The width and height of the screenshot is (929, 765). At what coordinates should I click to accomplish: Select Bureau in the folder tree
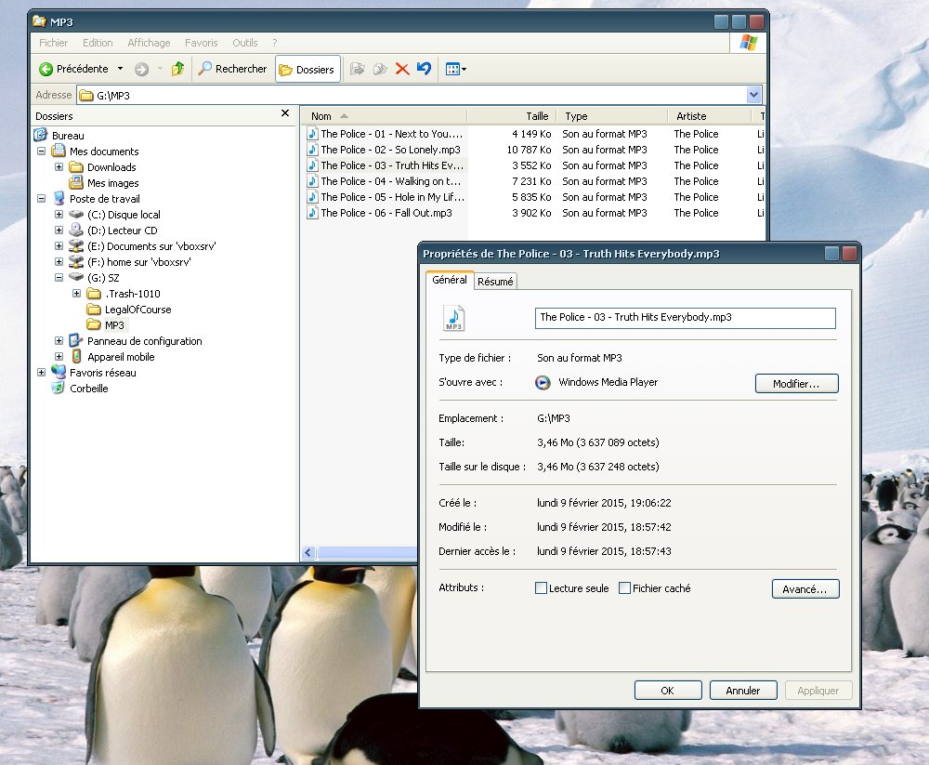pyautogui.click(x=68, y=136)
